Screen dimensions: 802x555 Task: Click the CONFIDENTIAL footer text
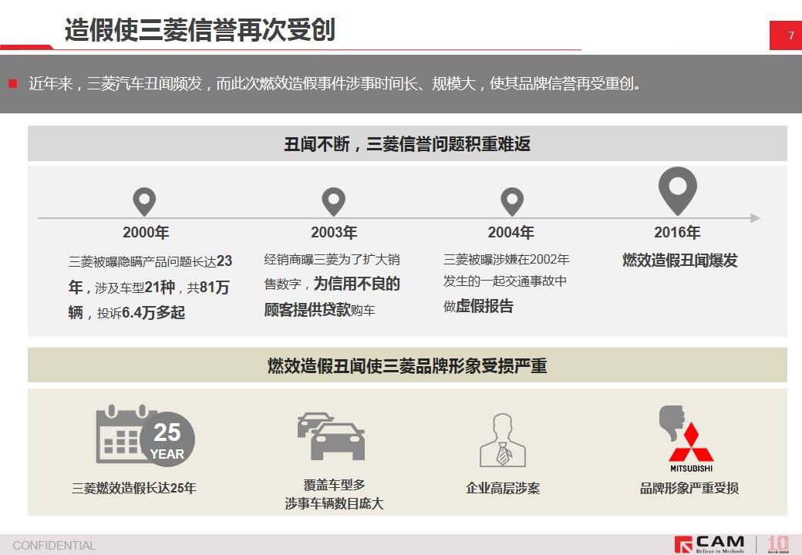pyautogui.click(x=54, y=545)
